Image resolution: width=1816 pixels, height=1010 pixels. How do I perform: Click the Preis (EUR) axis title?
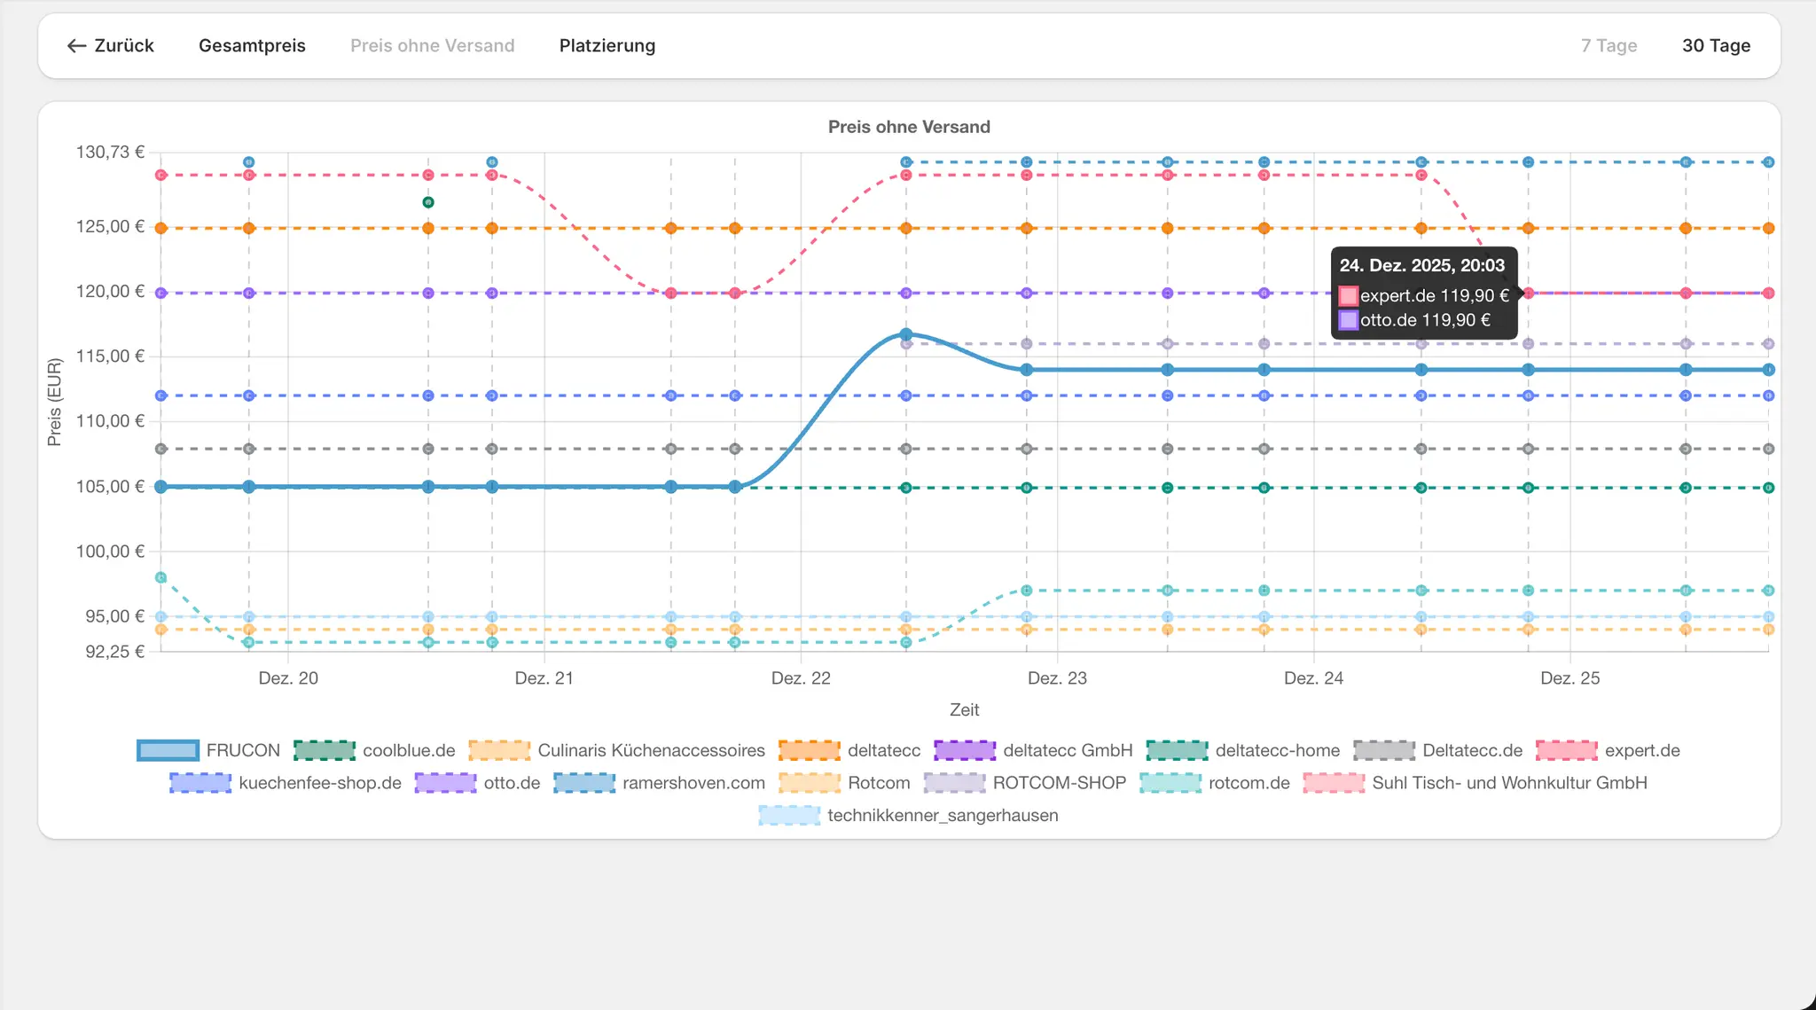(x=55, y=402)
